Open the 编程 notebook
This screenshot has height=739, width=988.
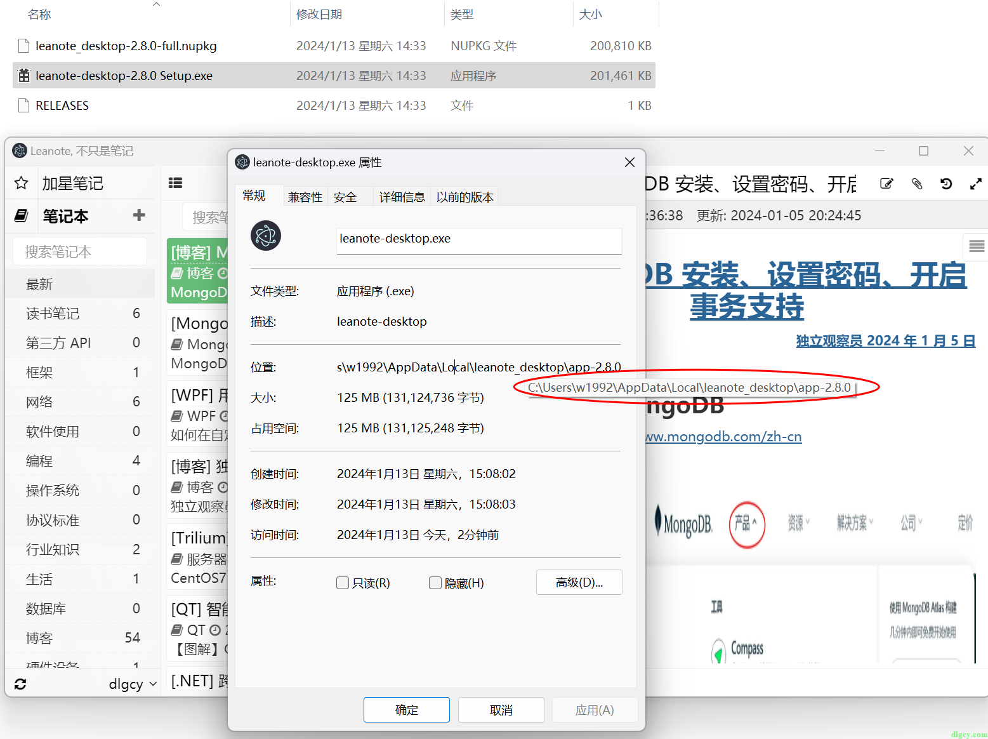81,461
